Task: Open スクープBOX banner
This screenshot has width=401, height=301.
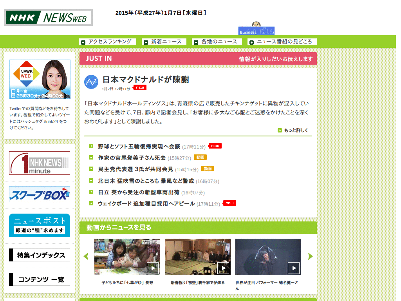Action: click(x=40, y=194)
